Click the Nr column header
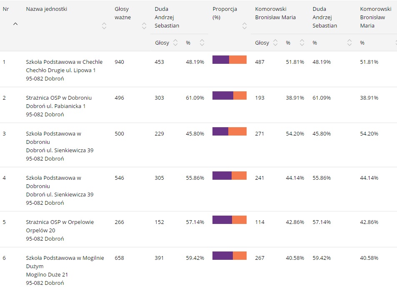Screen dimensions: 397x289 point(6,9)
